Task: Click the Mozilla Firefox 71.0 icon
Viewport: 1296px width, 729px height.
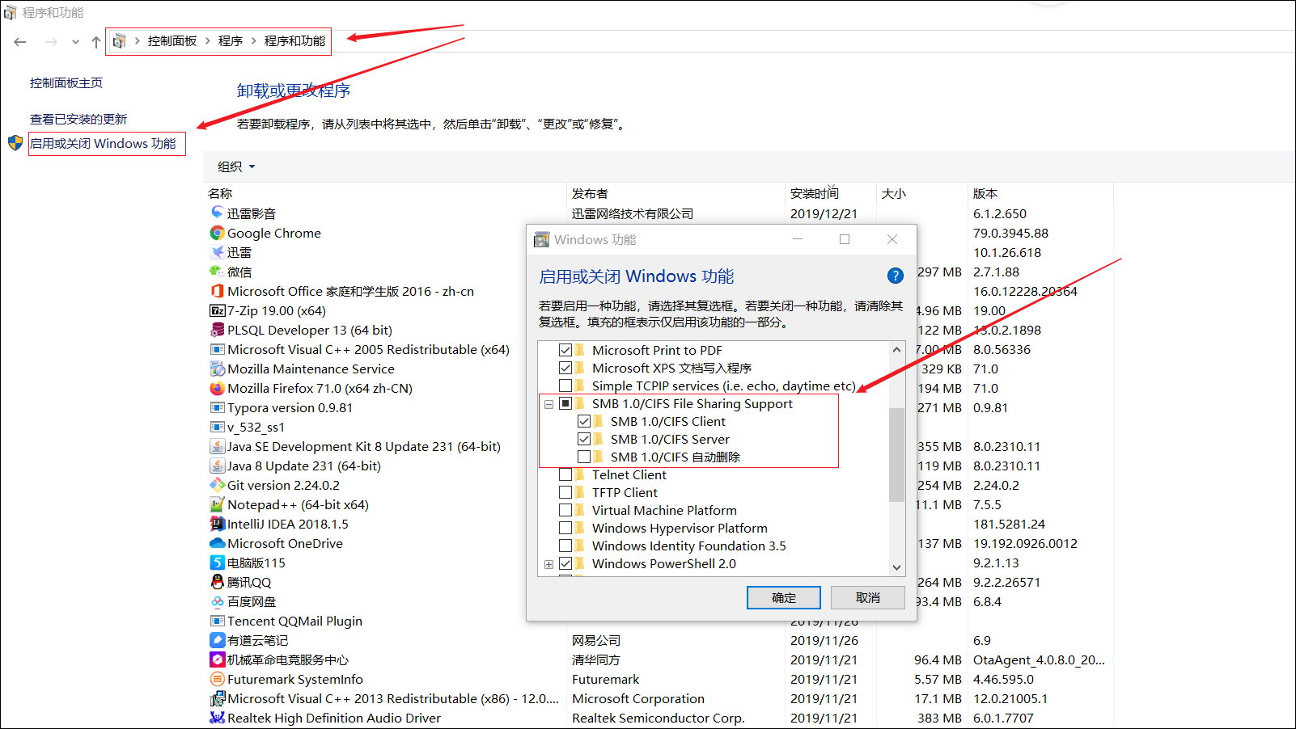Action: point(217,388)
